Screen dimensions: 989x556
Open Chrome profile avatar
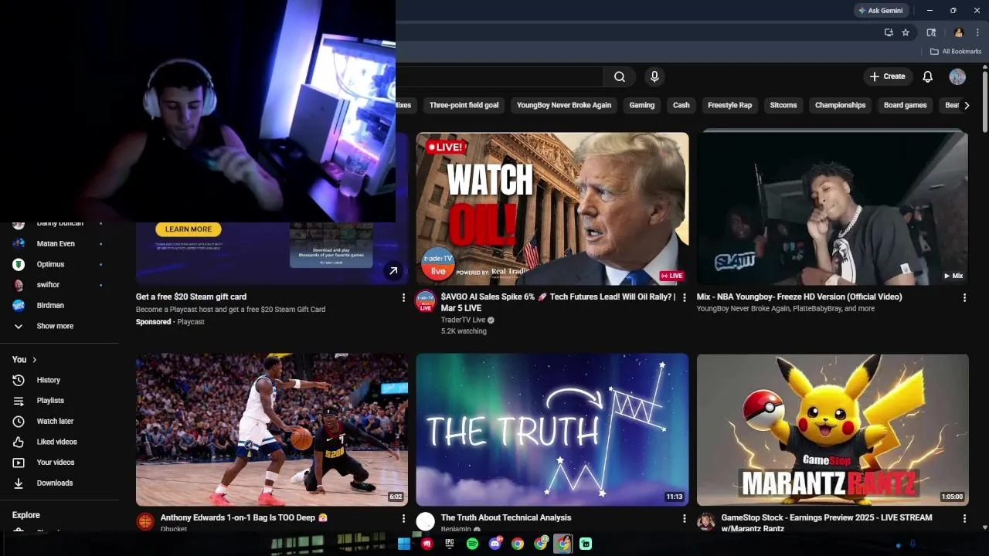tap(959, 32)
